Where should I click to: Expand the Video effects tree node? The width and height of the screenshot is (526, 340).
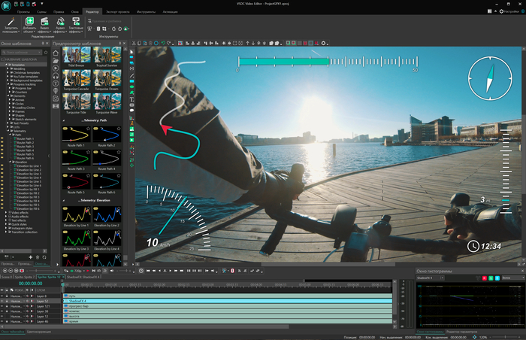tap(6, 213)
